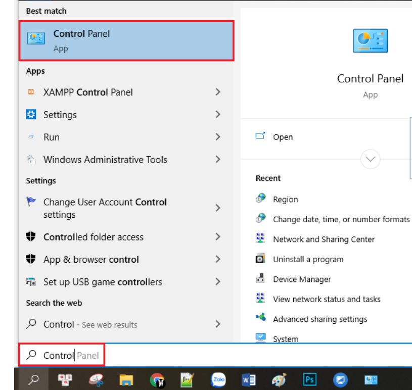Select Controlled folder access setting

(93, 237)
